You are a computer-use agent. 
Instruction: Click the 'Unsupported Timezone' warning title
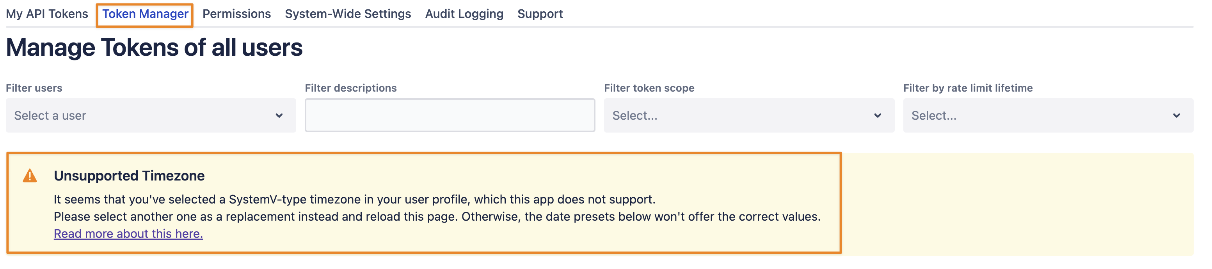point(129,176)
